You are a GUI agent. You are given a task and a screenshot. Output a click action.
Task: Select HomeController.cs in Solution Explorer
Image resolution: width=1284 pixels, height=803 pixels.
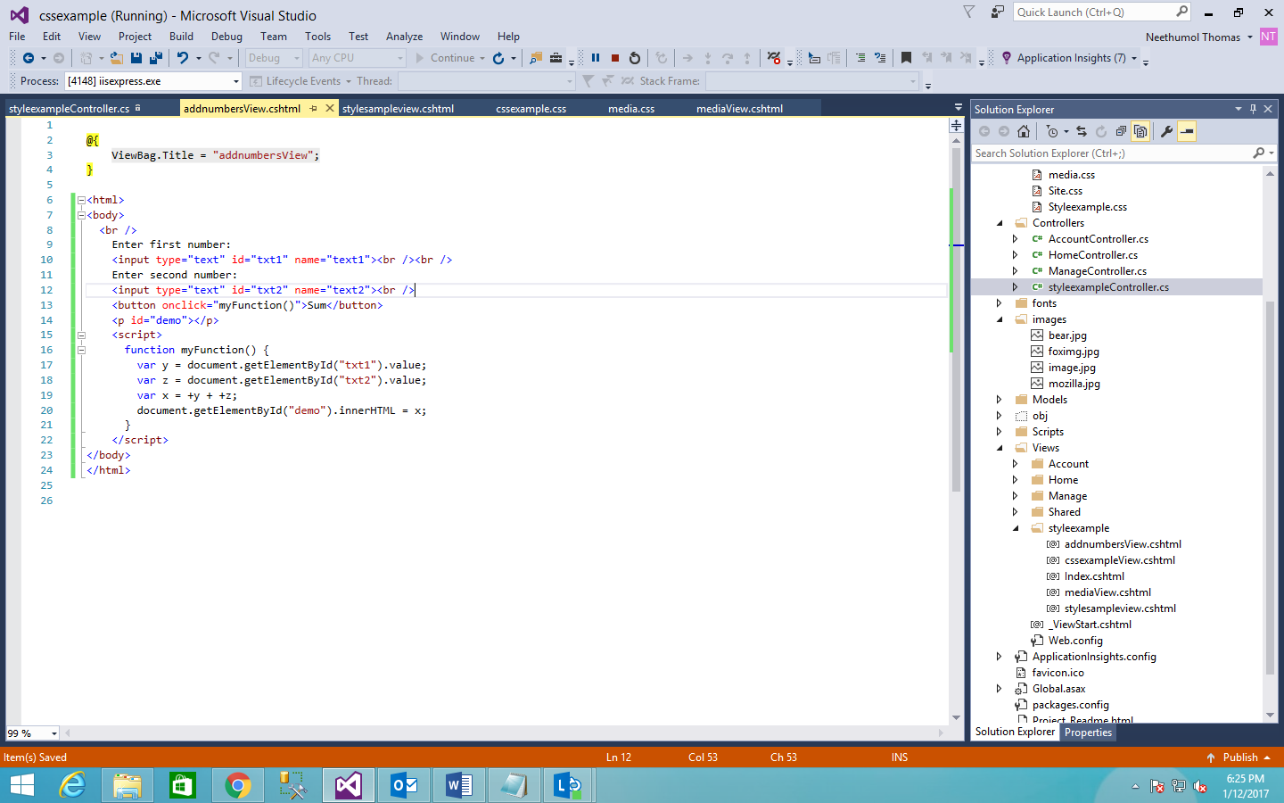[1092, 255]
